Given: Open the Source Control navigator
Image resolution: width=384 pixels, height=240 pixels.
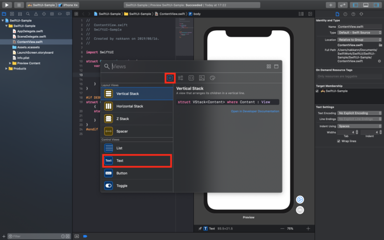Looking at the screenshot, I should 12,14.
